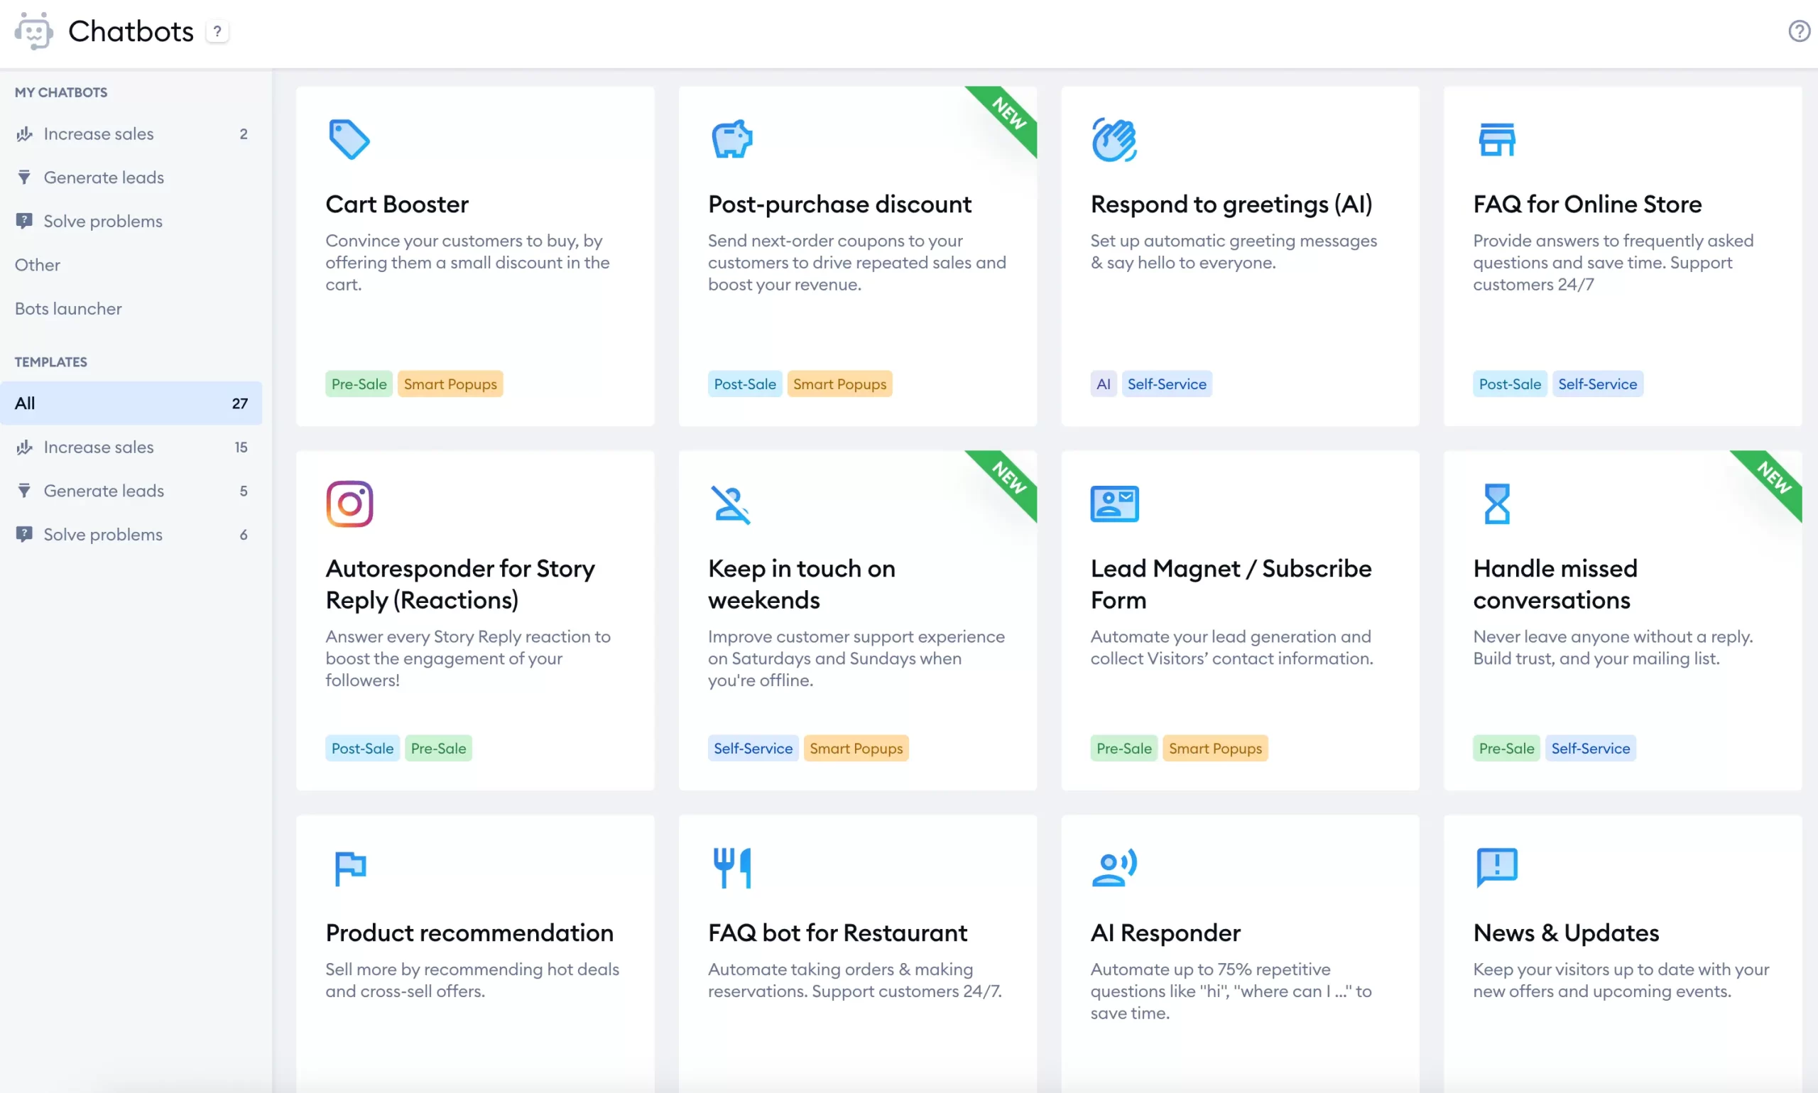Click the contact card Lead Magnet icon
The width and height of the screenshot is (1818, 1093).
[1114, 504]
